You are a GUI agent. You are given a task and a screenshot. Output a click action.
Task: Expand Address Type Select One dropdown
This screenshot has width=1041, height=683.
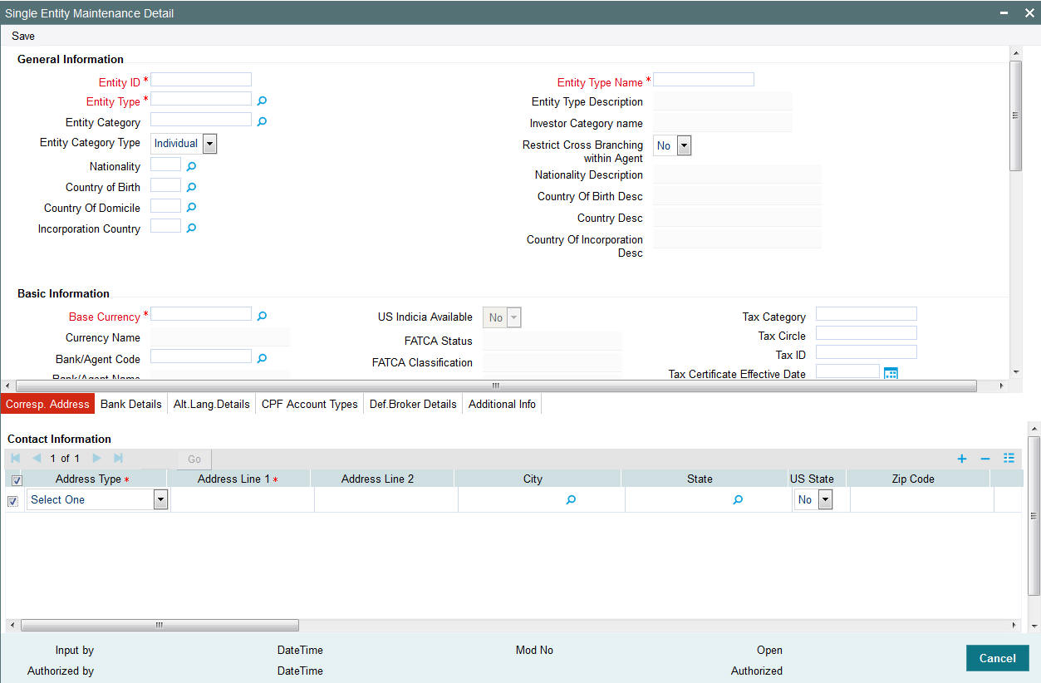tap(160, 499)
